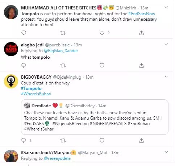
Task: Reply to BIGBOYBAGGY's coup d'etat tweet
Action: coord(24,140)
